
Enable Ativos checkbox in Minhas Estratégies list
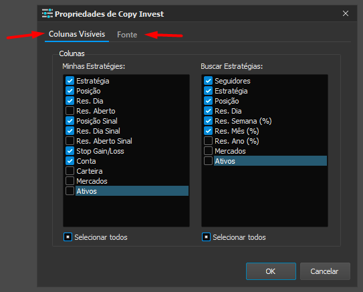70,191
